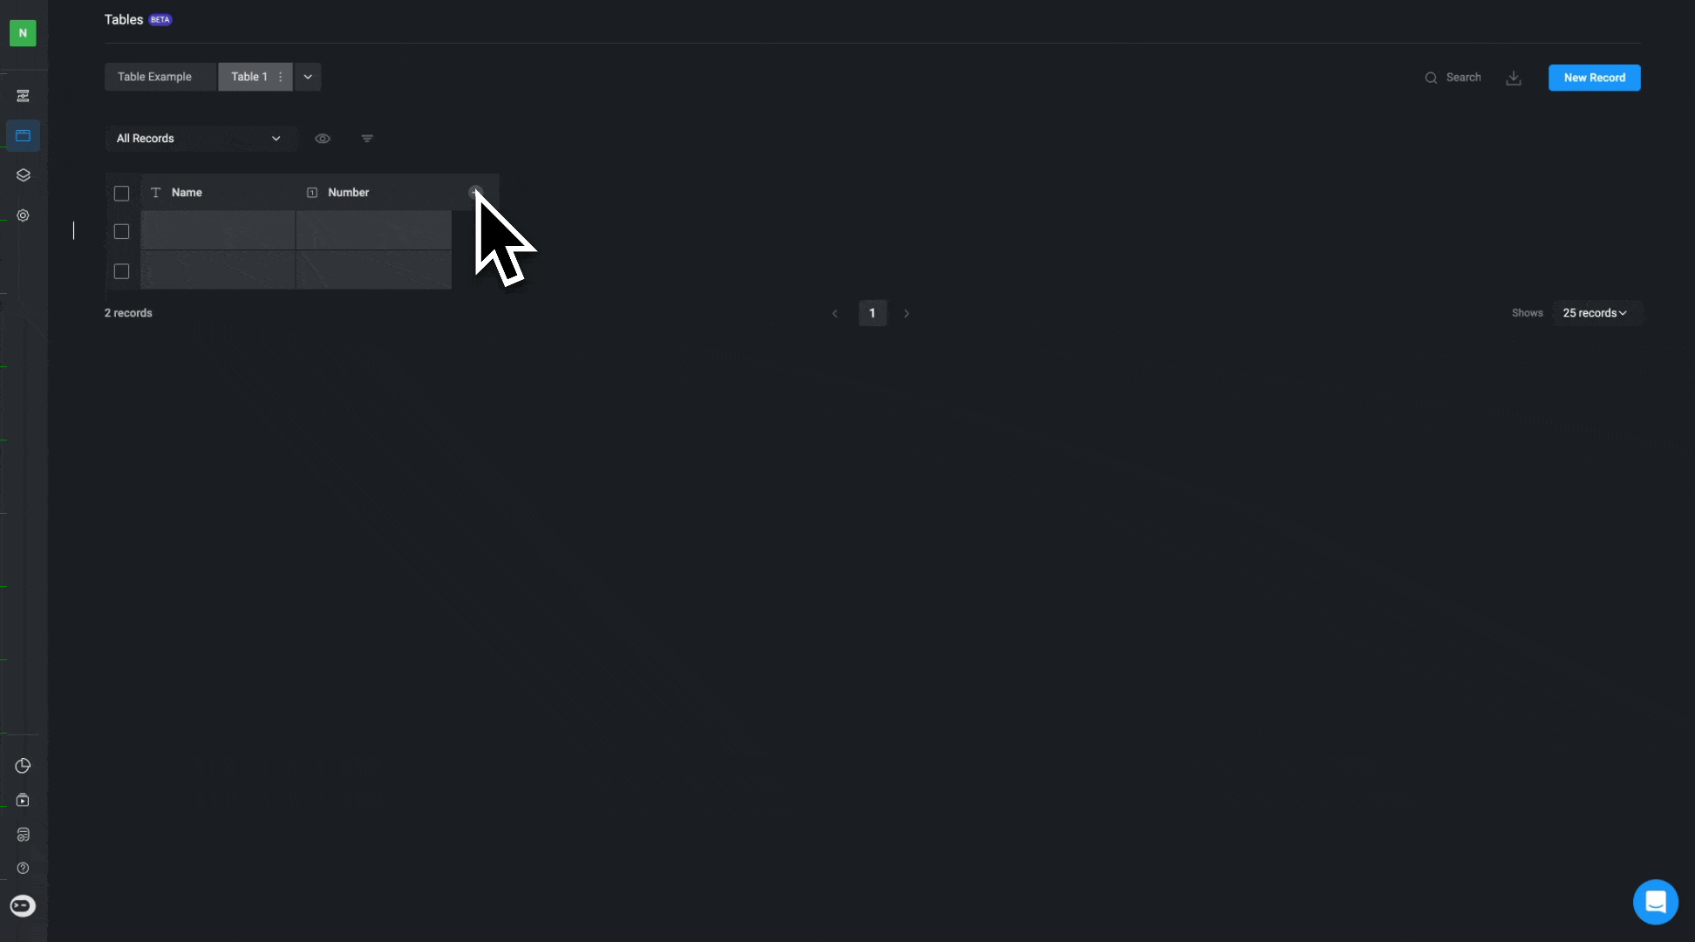The height and width of the screenshot is (942, 1695).
Task: Open the filter icon next to All Records
Action: [x=367, y=139]
